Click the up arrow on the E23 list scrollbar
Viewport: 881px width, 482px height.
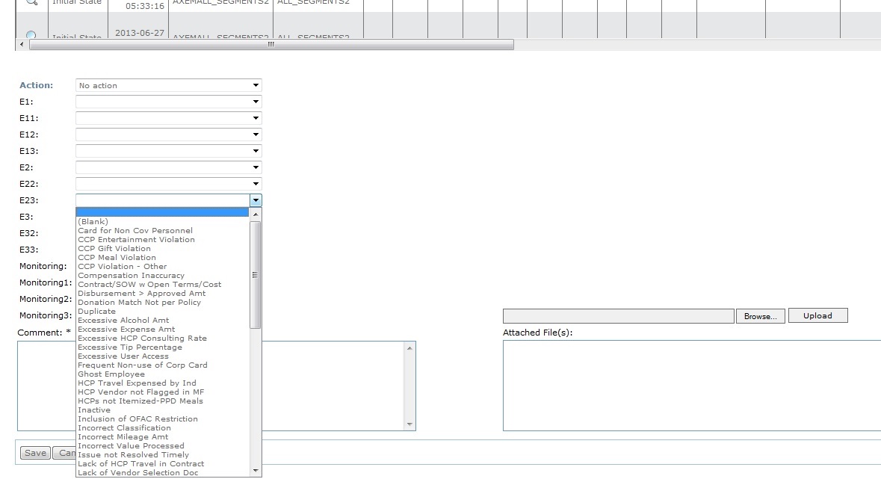point(256,213)
